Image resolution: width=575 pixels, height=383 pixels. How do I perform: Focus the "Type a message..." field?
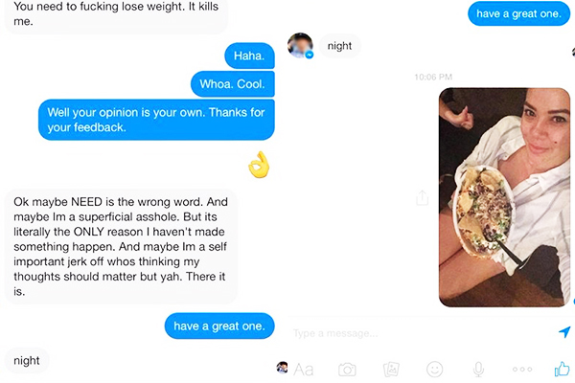(412, 333)
